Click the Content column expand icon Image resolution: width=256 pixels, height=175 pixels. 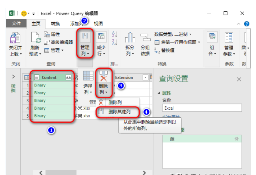coord(69,78)
